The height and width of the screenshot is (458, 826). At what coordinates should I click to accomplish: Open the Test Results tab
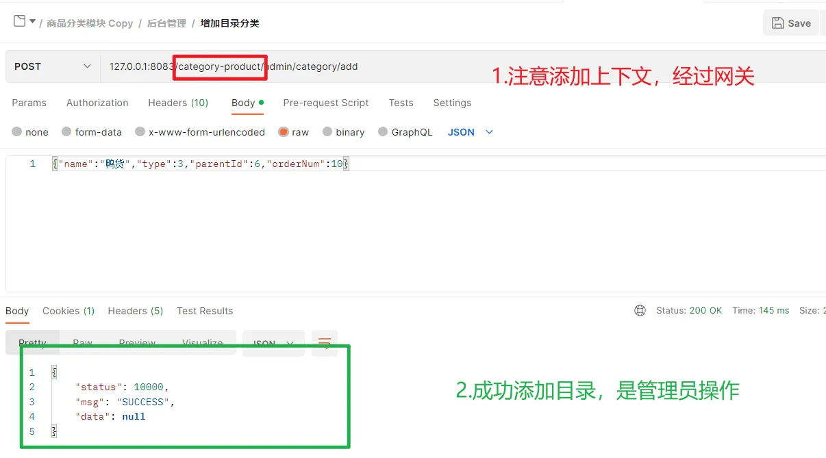pyautogui.click(x=205, y=311)
